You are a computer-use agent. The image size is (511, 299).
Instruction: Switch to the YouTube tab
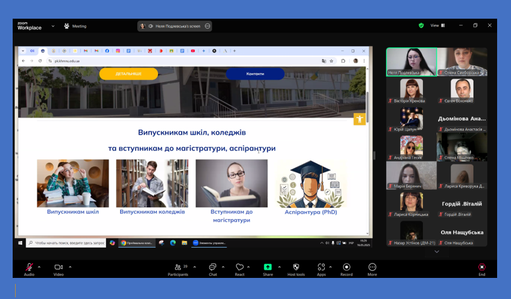click(x=193, y=51)
